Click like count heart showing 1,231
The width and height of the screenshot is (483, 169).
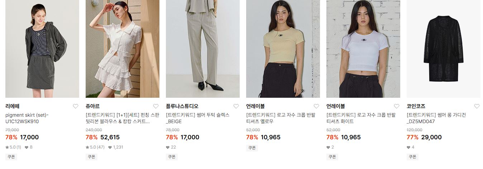(x=115, y=147)
